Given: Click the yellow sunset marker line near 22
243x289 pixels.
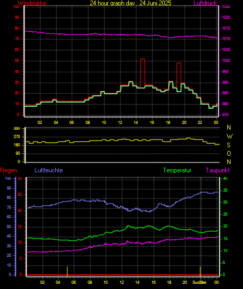Looking at the screenshot, I should pyautogui.click(x=200, y=271).
